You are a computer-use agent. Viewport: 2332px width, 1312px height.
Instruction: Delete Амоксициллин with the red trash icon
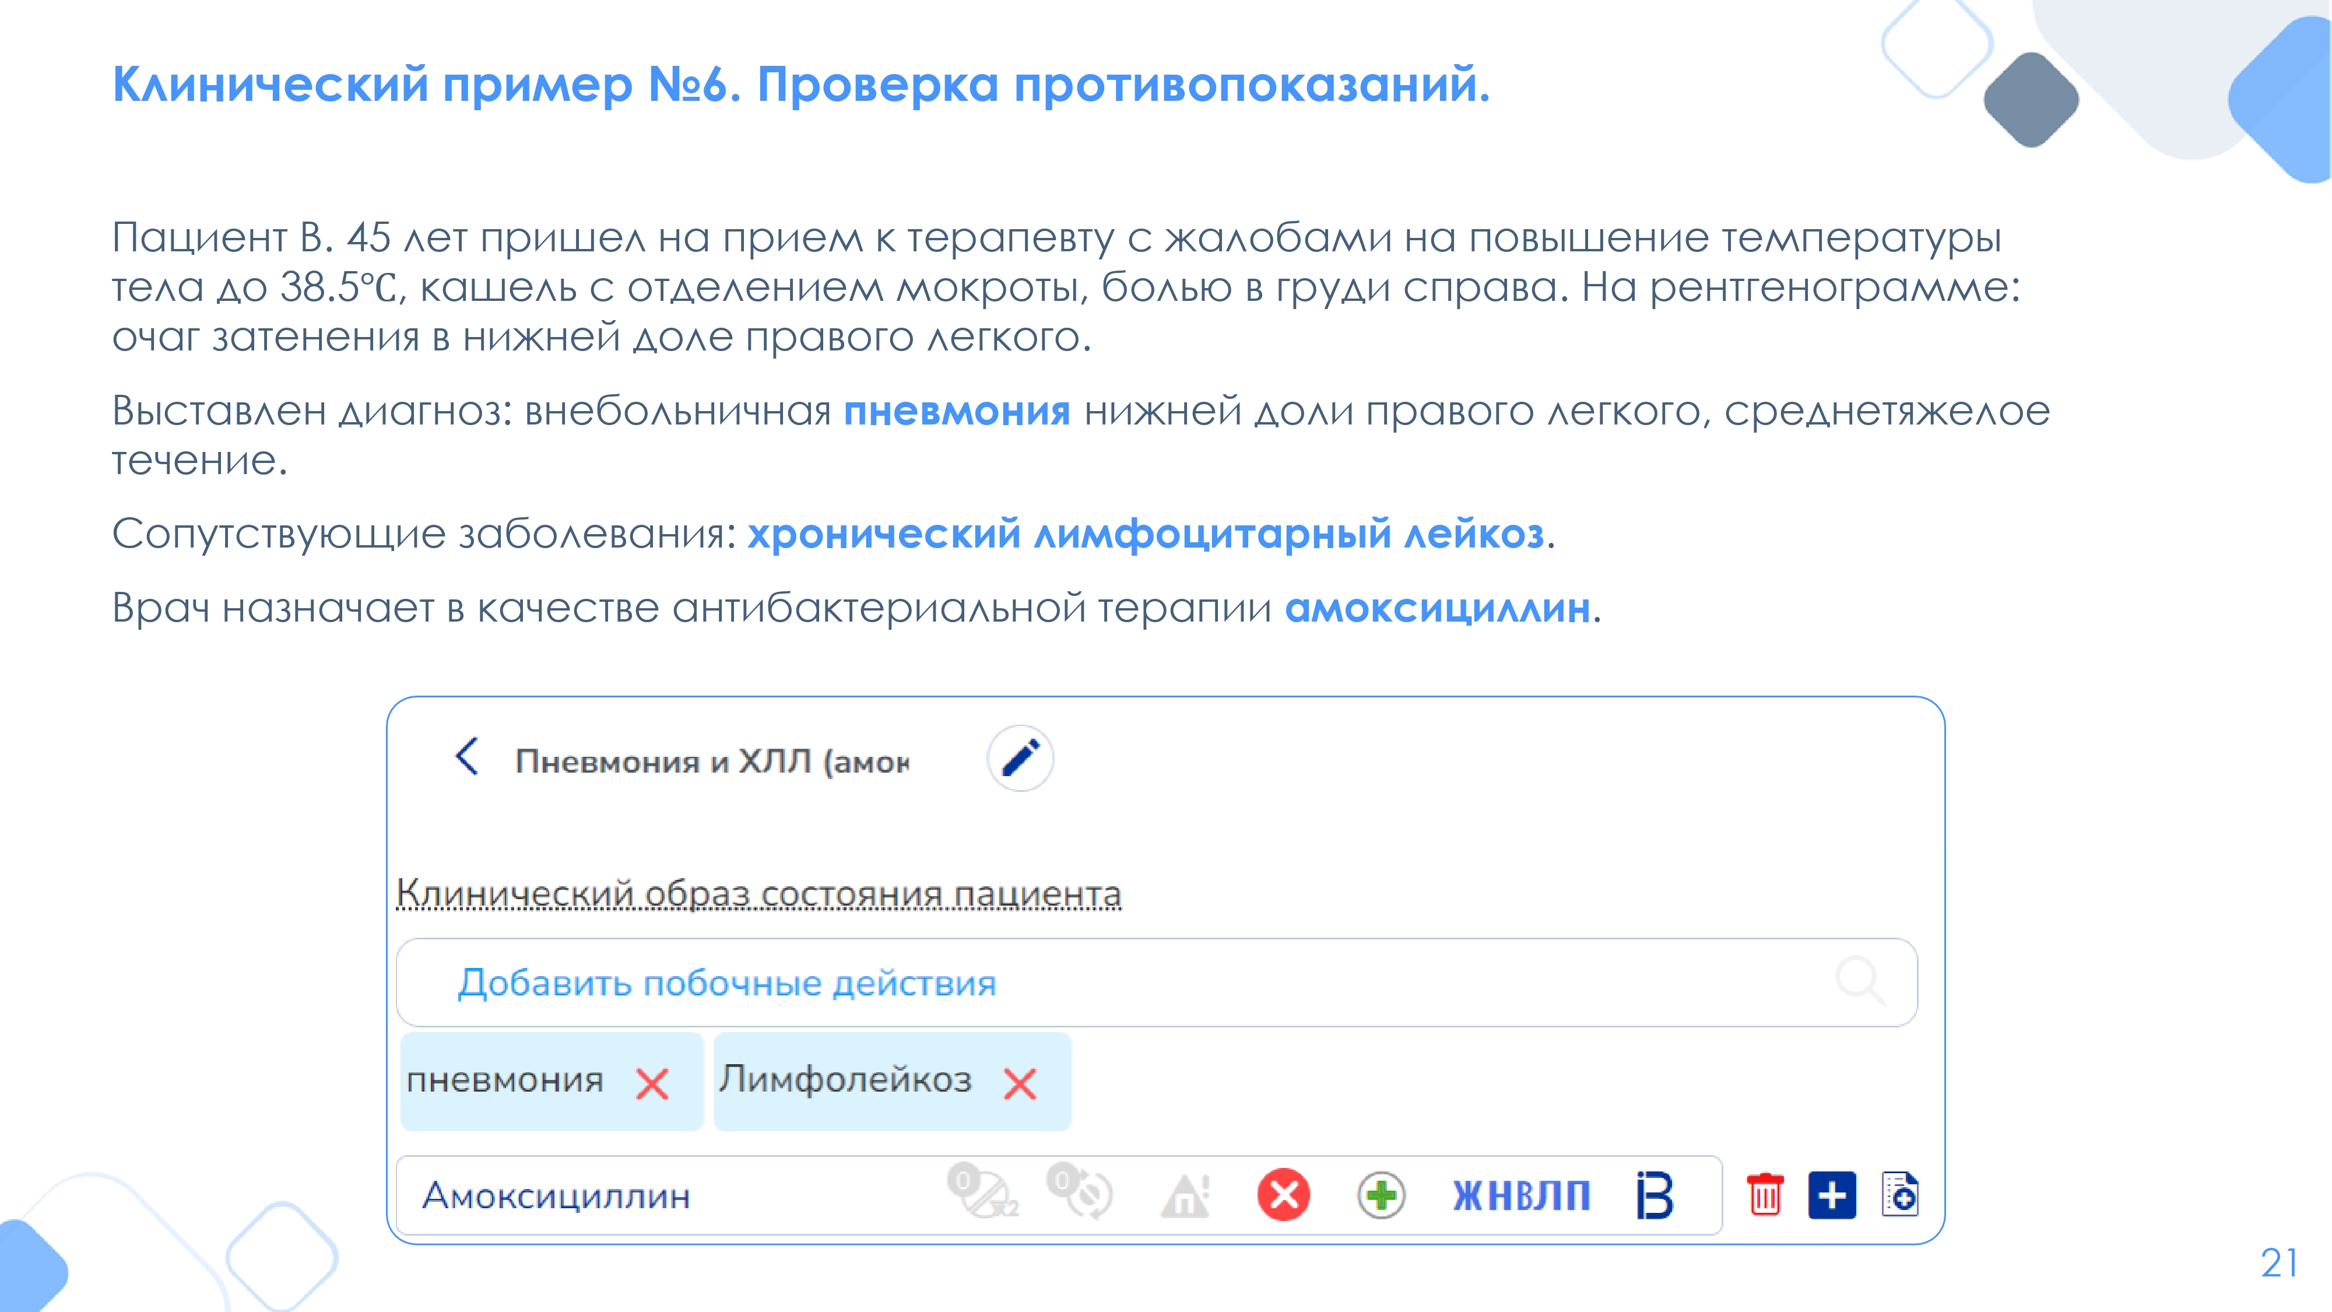[x=1764, y=1195]
